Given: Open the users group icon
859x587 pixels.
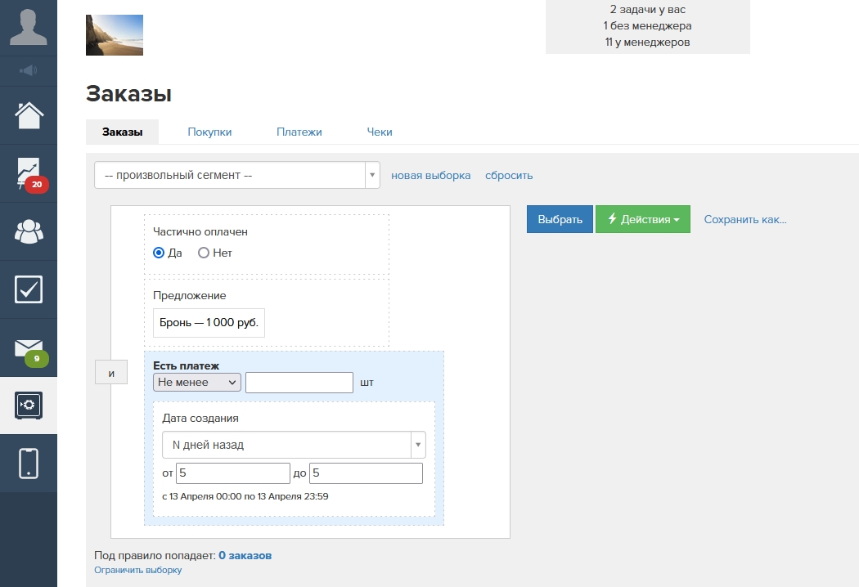Looking at the screenshot, I should (x=29, y=231).
